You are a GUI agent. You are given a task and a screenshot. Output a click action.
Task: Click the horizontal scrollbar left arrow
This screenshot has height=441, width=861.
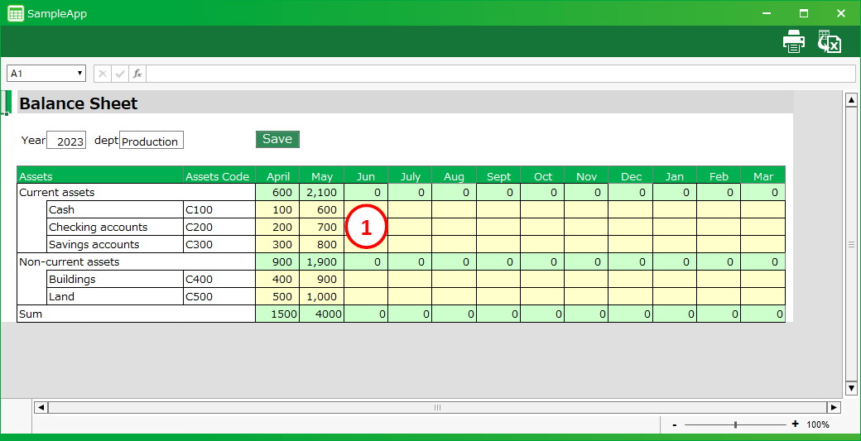(x=41, y=407)
